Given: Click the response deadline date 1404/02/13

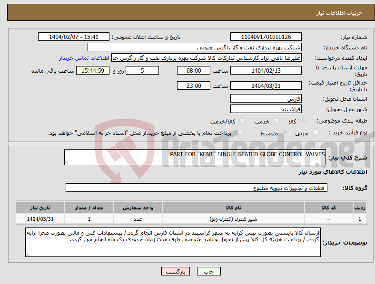Looking at the screenshot, I should pos(266,71).
